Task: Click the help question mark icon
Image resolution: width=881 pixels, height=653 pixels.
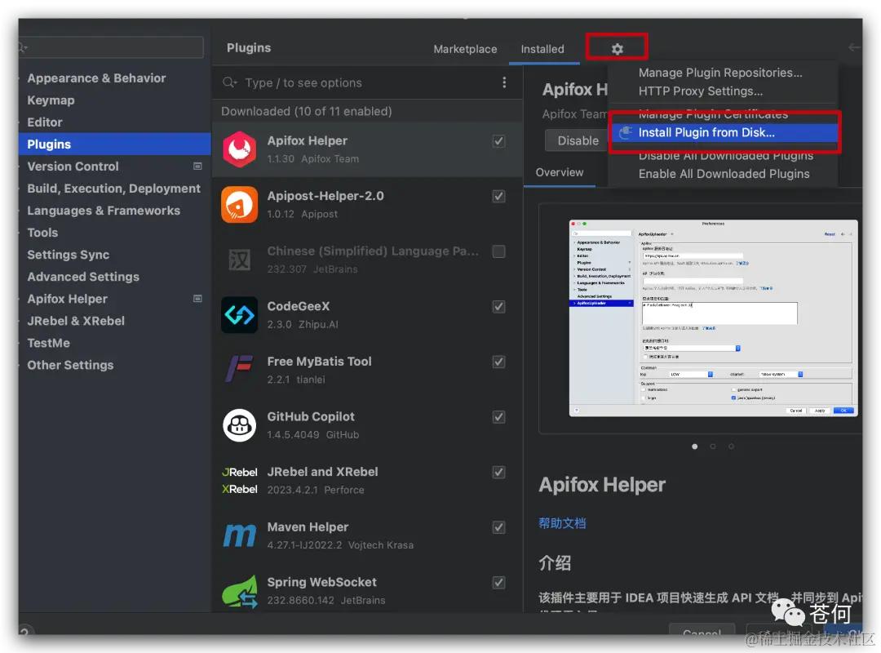Action: coord(24,632)
